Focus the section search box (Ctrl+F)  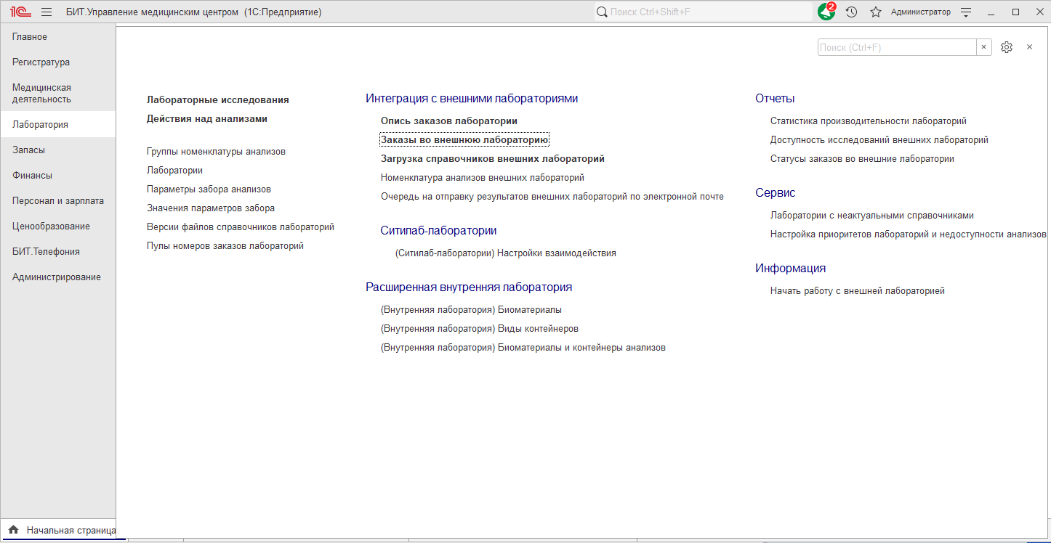(896, 47)
